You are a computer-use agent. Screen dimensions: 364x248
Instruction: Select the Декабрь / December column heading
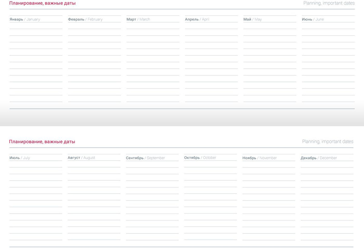(x=318, y=158)
